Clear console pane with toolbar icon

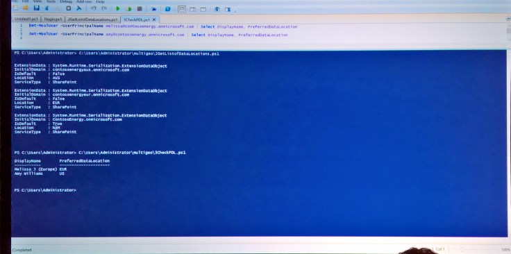[x=78, y=8]
